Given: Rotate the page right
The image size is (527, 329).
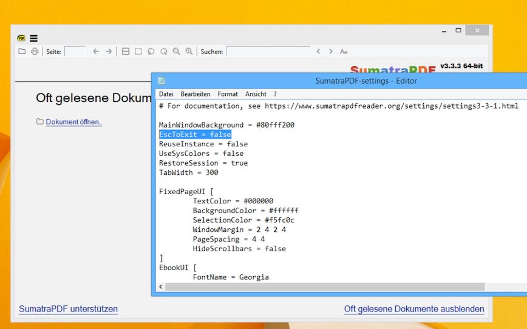Looking at the screenshot, I should pos(164,52).
